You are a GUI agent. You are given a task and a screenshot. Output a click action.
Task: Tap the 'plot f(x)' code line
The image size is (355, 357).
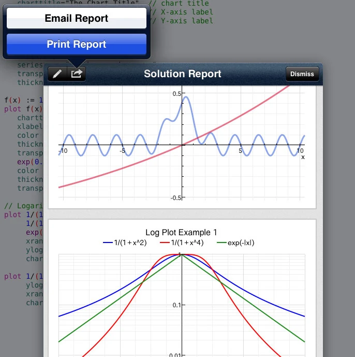click(x=24, y=109)
